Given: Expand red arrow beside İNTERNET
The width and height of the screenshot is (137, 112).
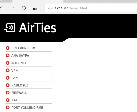Looking at the screenshot, I should tap(8, 63).
